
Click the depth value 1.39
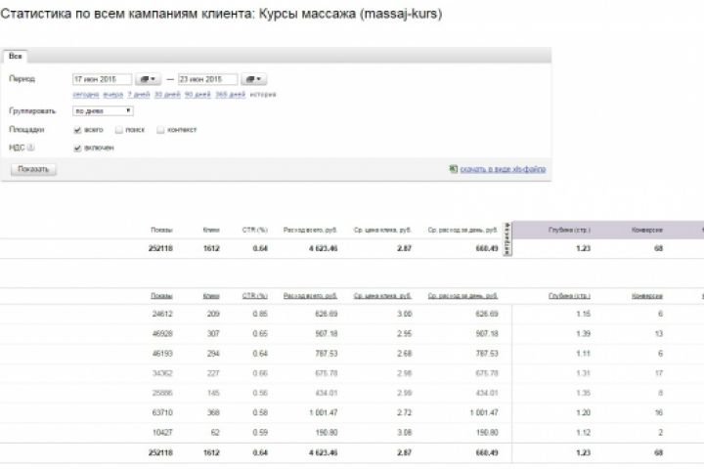coord(583,333)
